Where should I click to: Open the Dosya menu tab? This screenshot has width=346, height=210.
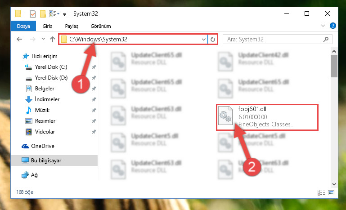click(x=23, y=26)
